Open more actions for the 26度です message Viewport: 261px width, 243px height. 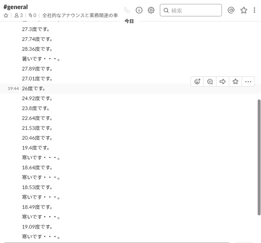(248, 82)
